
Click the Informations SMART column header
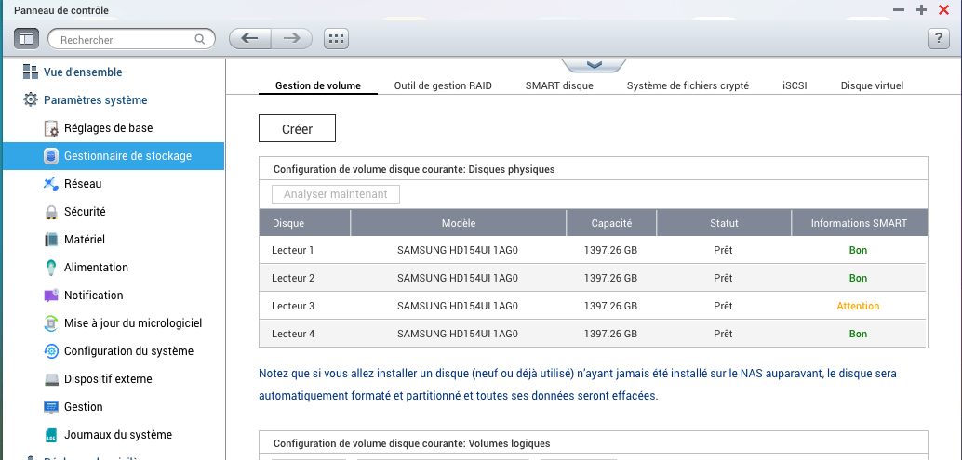click(x=859, y=223)
